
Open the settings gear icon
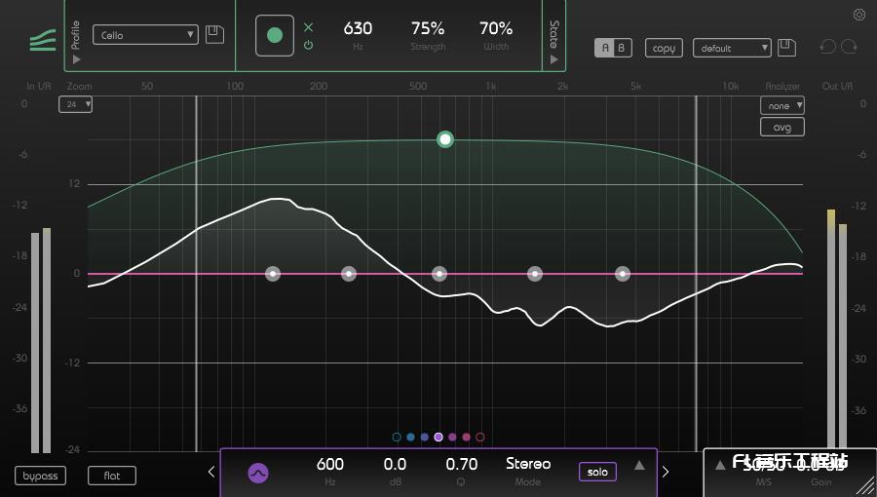coord(858,15)
